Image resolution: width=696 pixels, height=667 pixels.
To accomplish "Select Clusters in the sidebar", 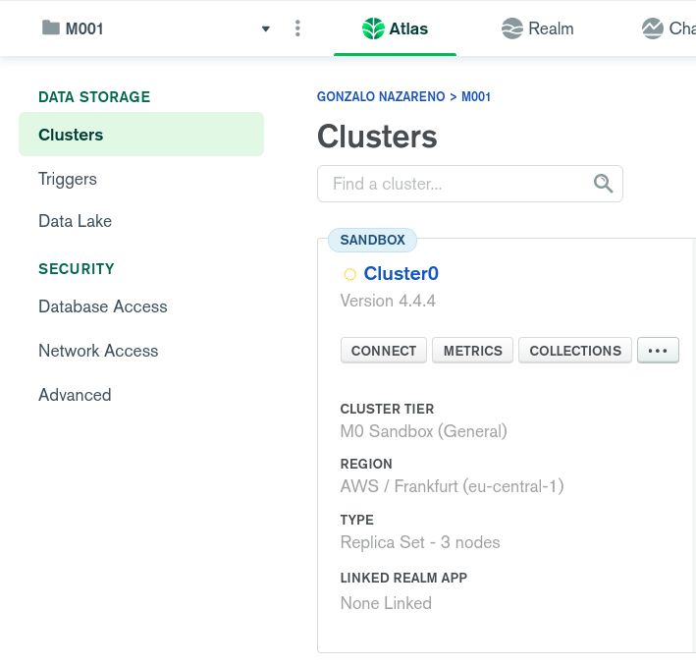I will (141, 135).
